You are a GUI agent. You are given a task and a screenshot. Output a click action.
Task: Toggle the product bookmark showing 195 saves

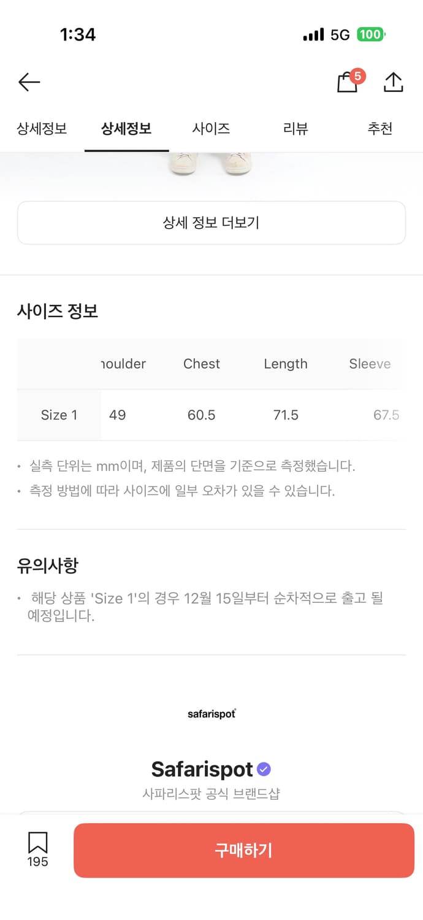(37, 851)
